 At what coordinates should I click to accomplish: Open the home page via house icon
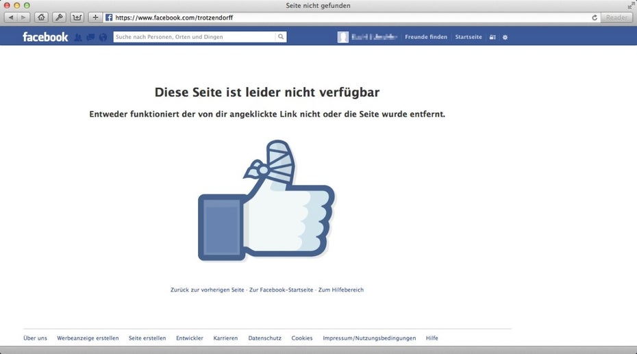tap(41, 17)
